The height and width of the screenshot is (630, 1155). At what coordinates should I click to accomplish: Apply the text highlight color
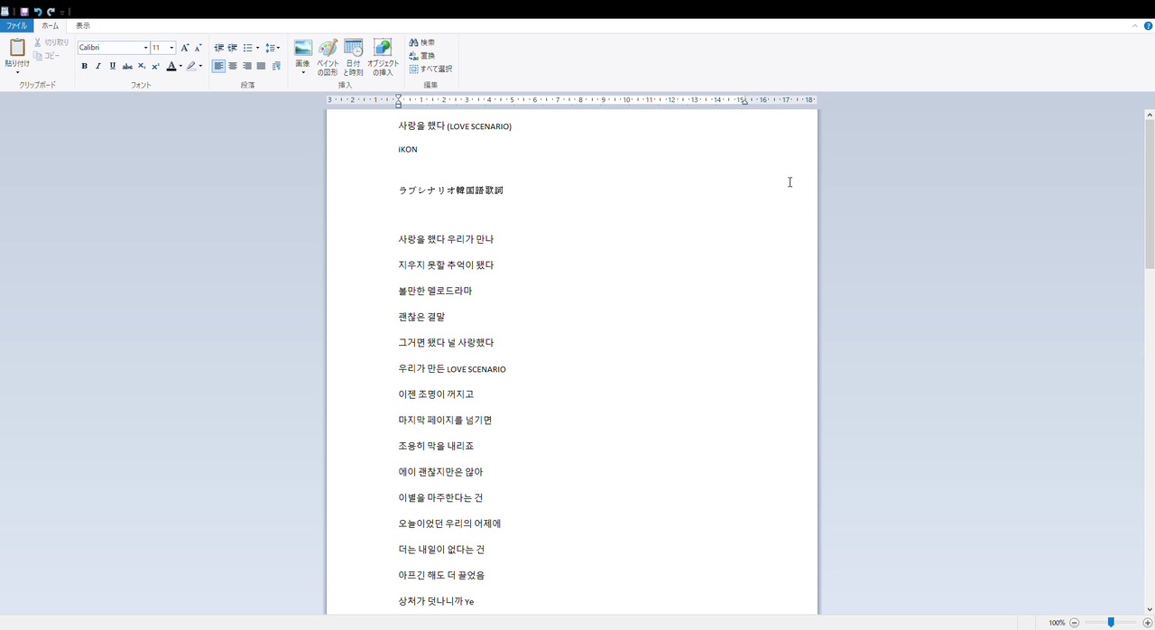point(191,66)
